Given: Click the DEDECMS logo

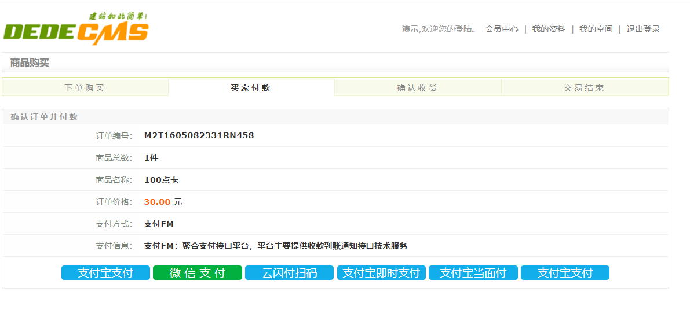Looking at the screenshot, I should (76, 28).
